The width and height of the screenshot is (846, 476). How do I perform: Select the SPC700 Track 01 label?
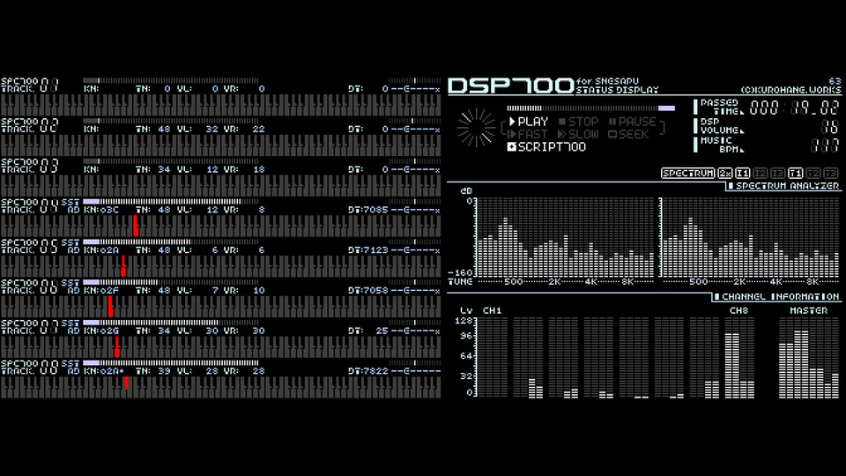[x=30, y=86]
